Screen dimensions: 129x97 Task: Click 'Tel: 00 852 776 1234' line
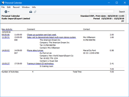coord(49,58)
